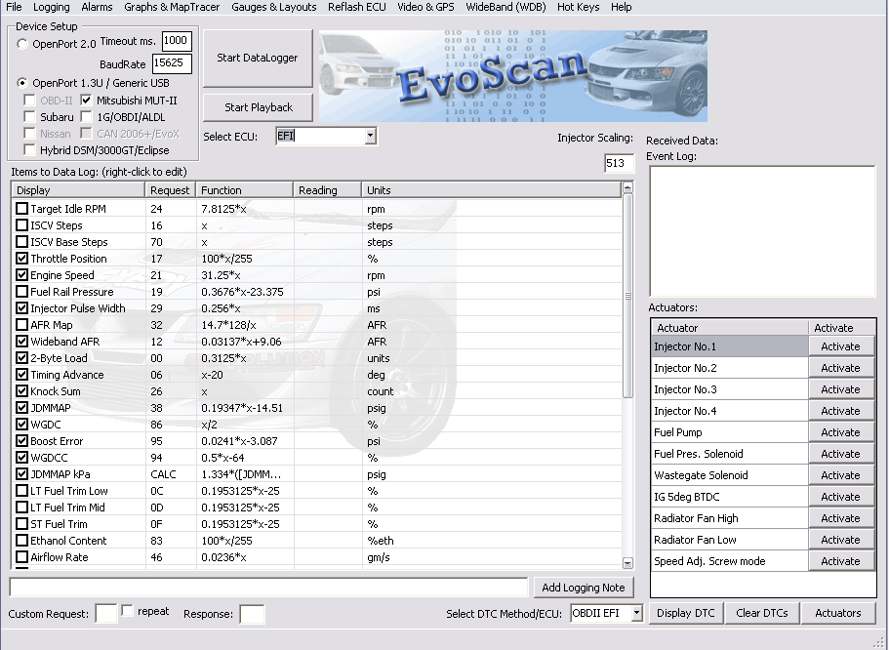
Task: Click the data log list scrollbar thumb
Action: click(627, 296)
